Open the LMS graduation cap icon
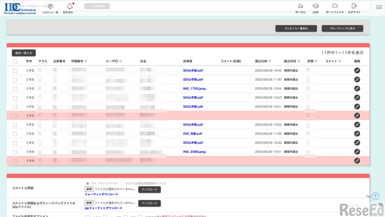This screenshot has height=217, width=385. (316, 7)
